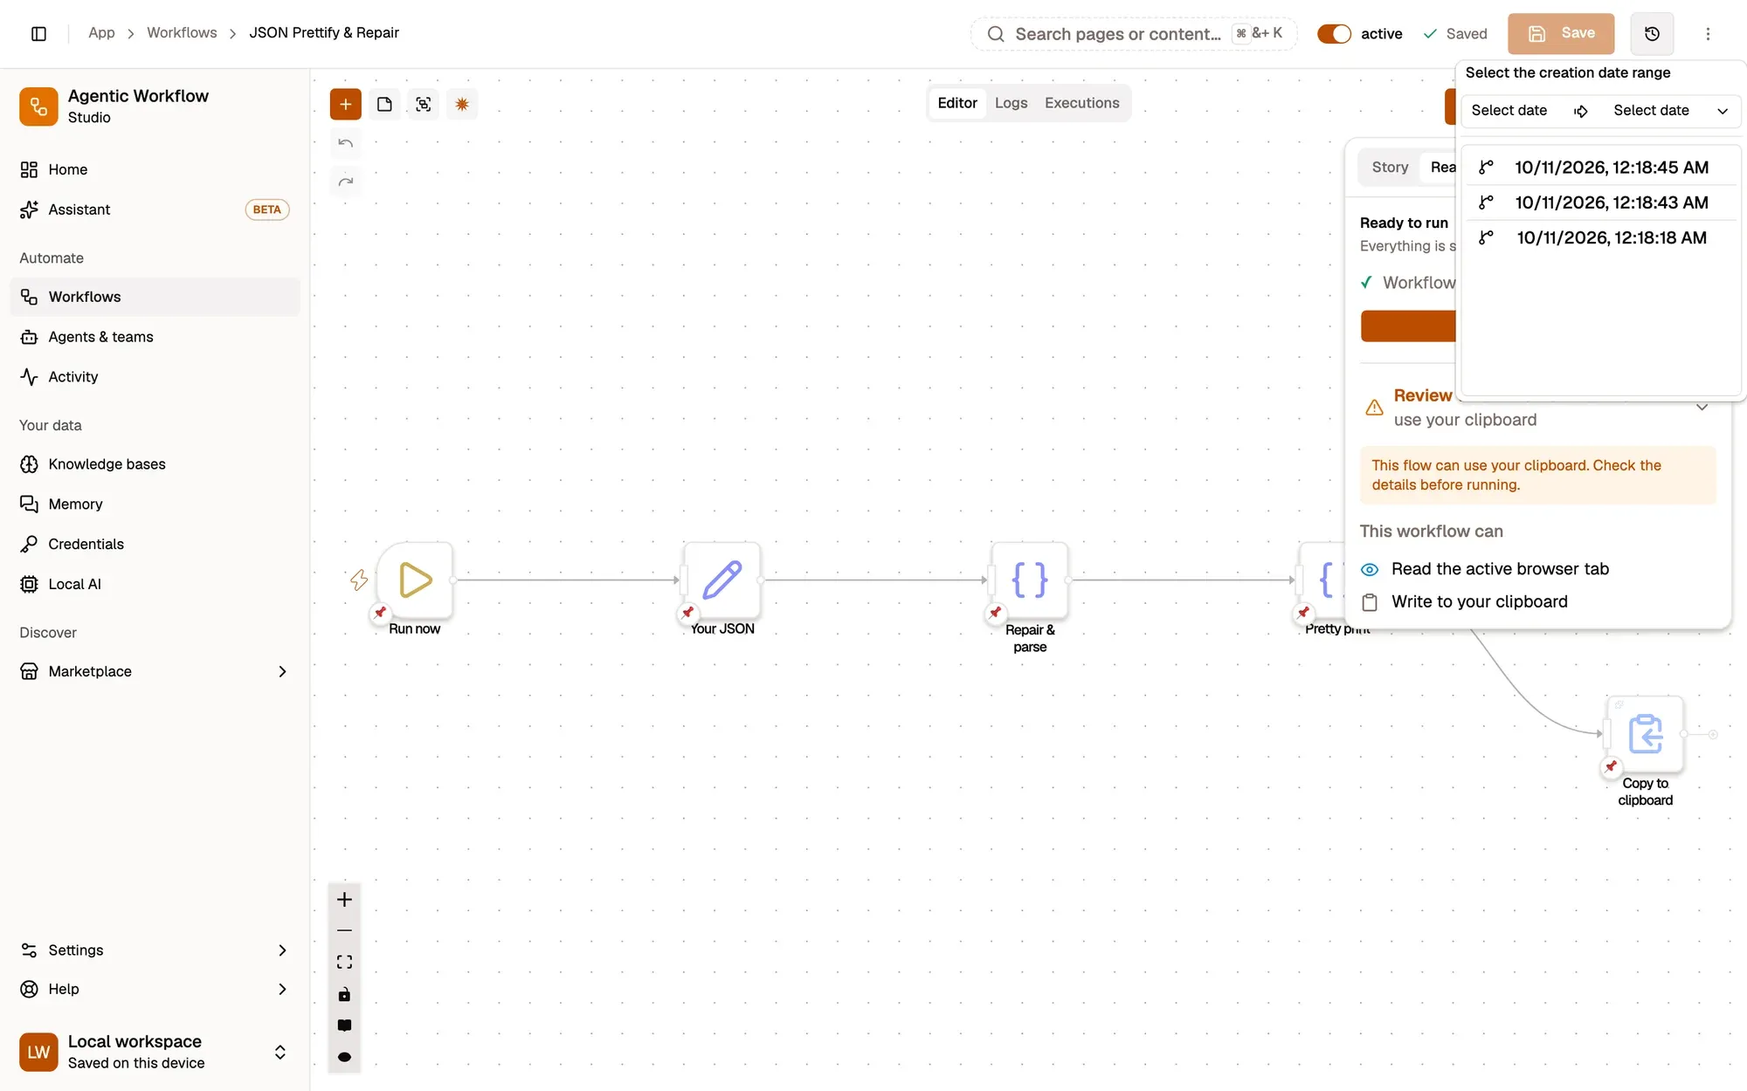Image resolution: width=1747 pixels, height=1091 pixels.
Task: Expand the Marketplace submenu
Action: tap(282, 671)
